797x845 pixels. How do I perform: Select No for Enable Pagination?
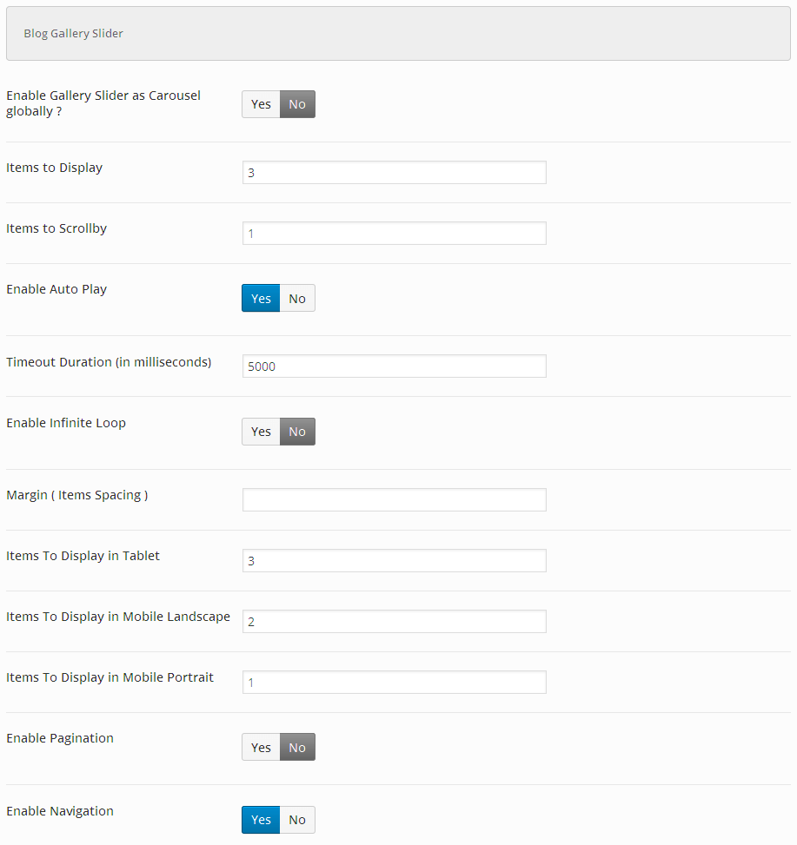[x=297, y=748]
